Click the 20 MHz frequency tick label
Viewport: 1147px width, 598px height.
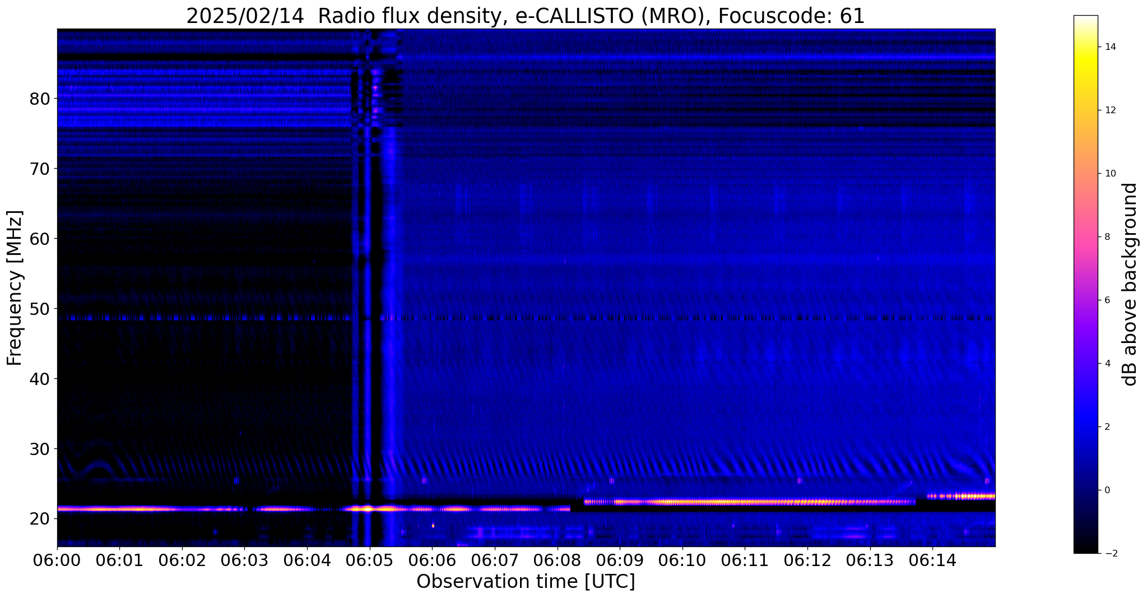tap(39, 519)
